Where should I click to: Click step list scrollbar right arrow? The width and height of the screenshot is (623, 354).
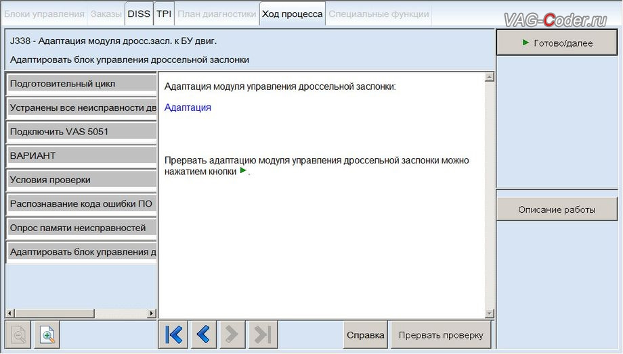(x=152, y=313)
